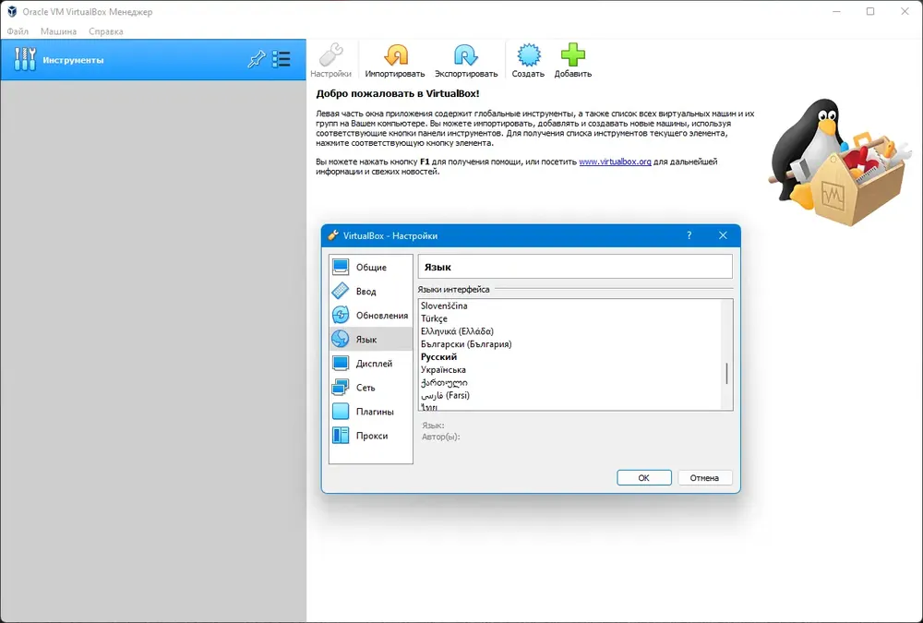Screen dimensions: 923x623
Task: Select the Общие settings category
Action: (371, 268)
